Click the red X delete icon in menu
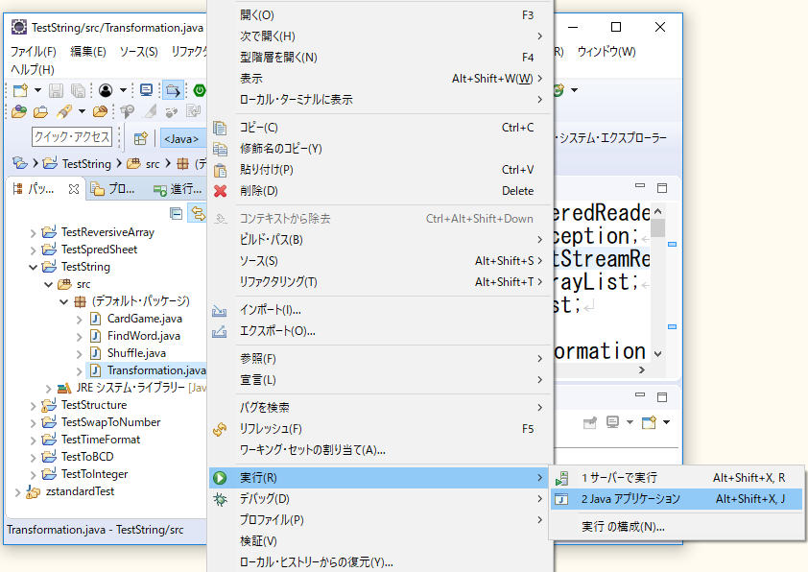The width and height of the screenshot is (808, 572). pos(220,191)
